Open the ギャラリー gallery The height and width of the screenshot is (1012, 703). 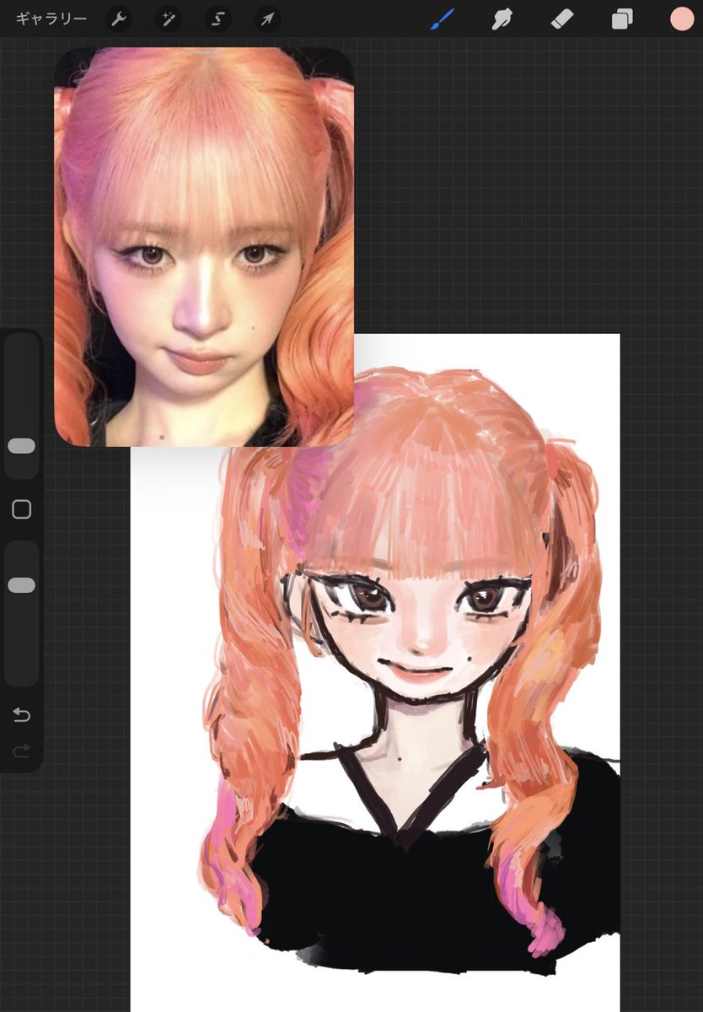(51, 19)
